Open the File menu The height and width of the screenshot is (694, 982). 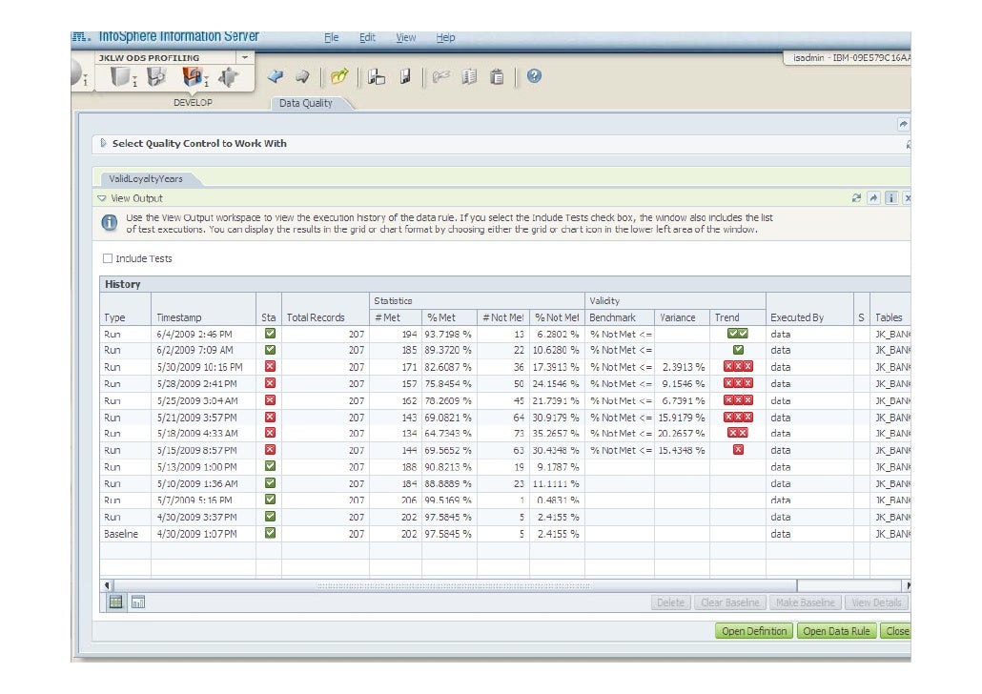tap(331, 38)
